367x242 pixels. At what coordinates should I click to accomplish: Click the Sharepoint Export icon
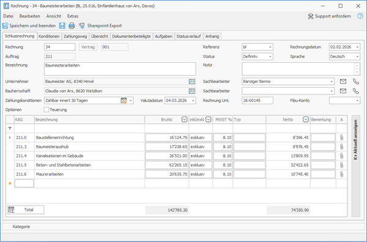coord(82,26)
